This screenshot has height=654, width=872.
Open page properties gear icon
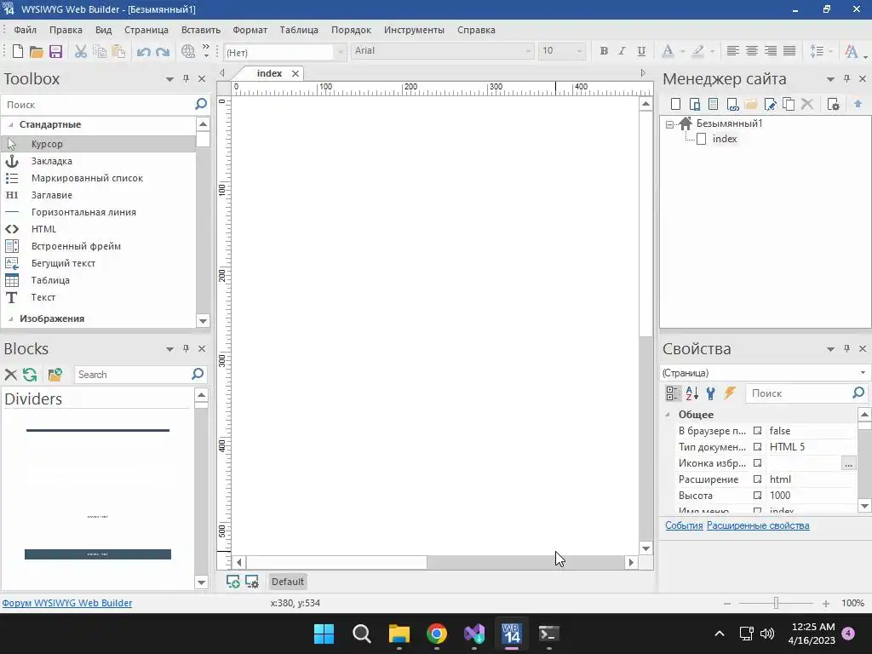tap(833, 104)
